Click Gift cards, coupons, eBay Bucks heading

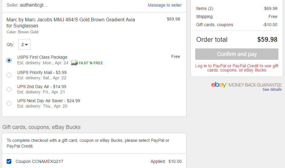tap(42, 127)
